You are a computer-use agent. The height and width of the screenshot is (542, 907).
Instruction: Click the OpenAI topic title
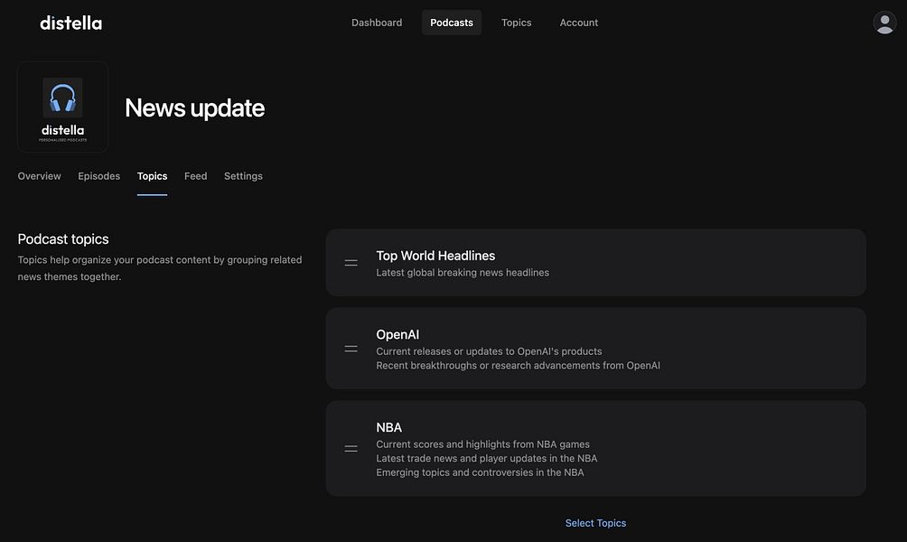(397, 335)
